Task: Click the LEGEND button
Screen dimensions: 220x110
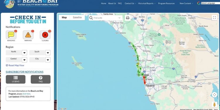Action: (x=16, y=79)
